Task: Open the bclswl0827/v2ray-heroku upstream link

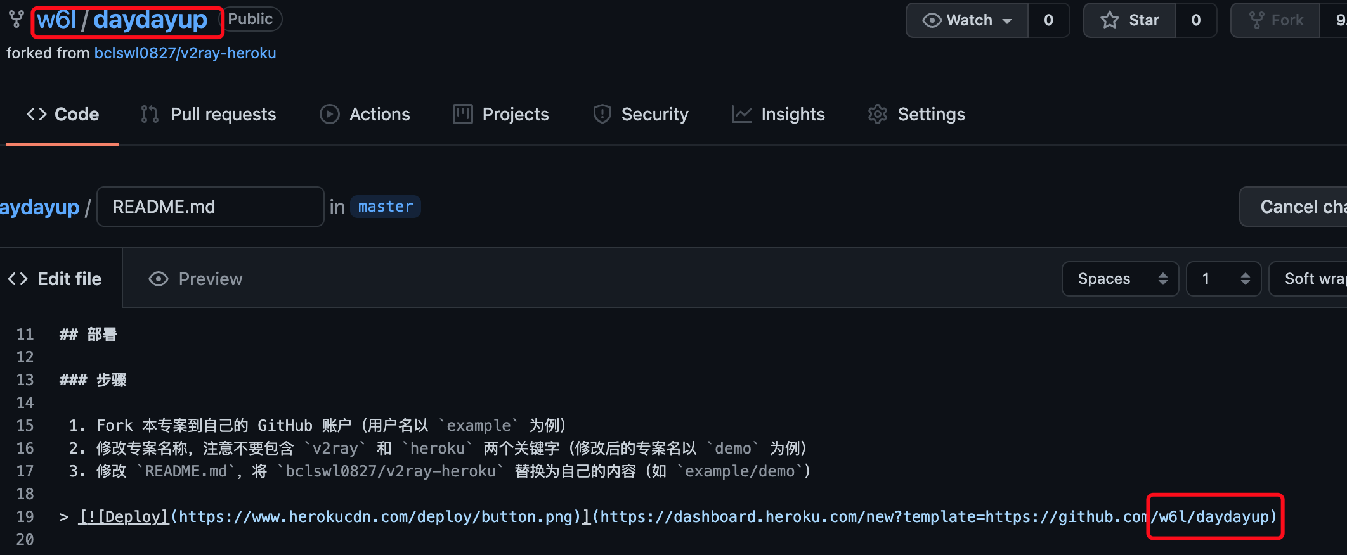Action: point(185,53)
